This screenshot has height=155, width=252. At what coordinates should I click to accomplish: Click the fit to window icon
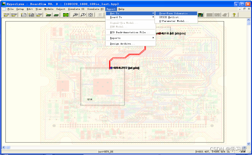[x=91, y=15]
